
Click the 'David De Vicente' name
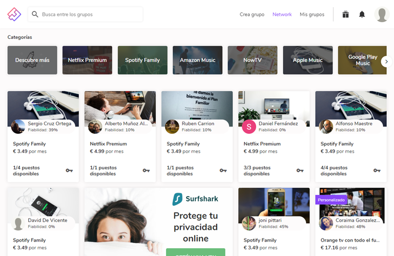click(48, 220)
